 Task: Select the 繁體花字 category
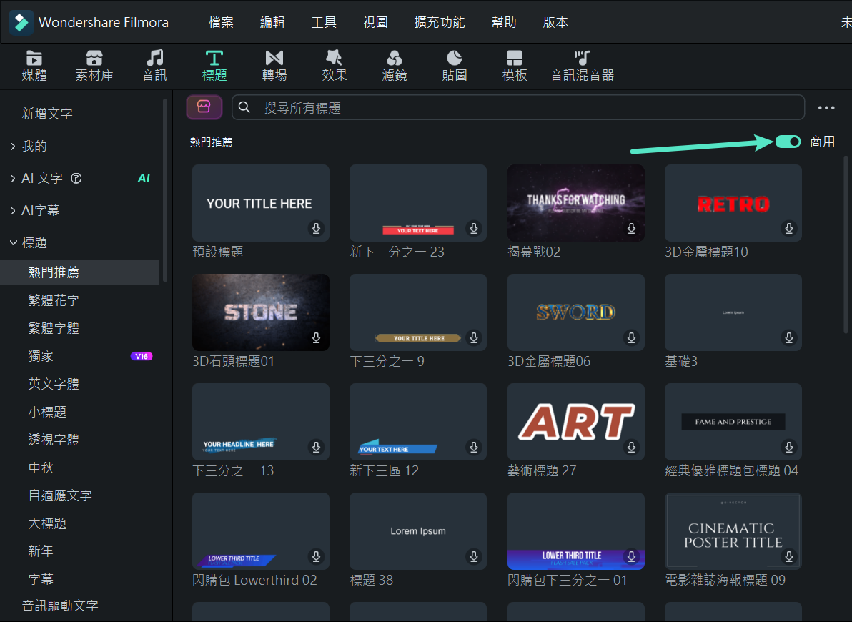pos(54,300)
